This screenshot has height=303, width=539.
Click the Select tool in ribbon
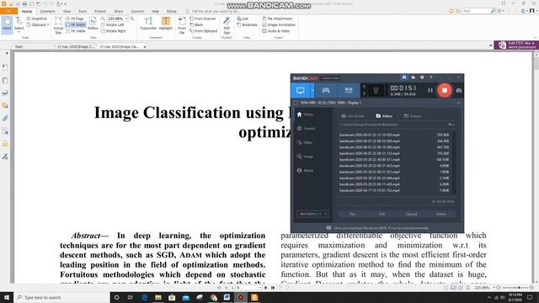pyautogui.click(x=19, y=24)
